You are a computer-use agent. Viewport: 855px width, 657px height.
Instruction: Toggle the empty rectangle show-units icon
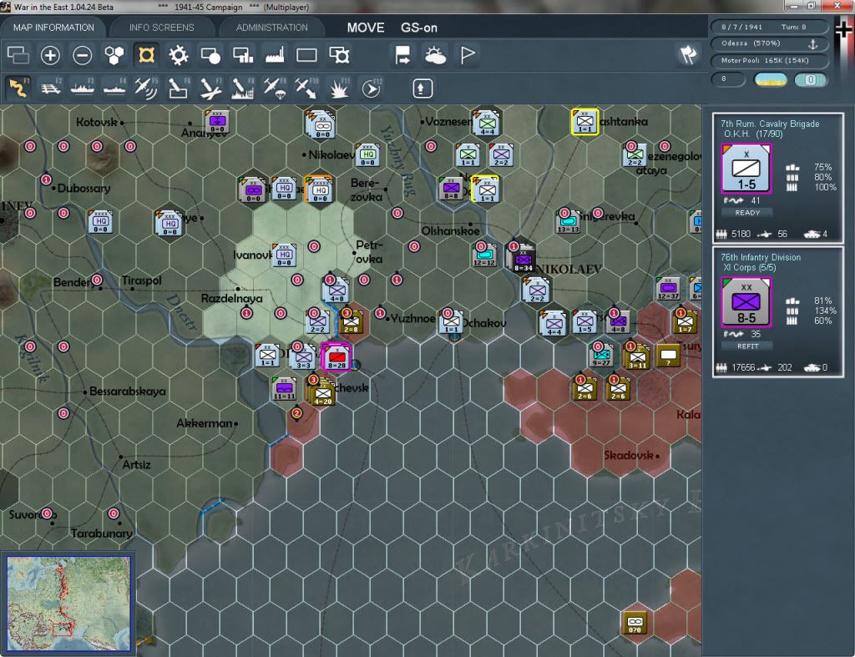tap(306, 55)
